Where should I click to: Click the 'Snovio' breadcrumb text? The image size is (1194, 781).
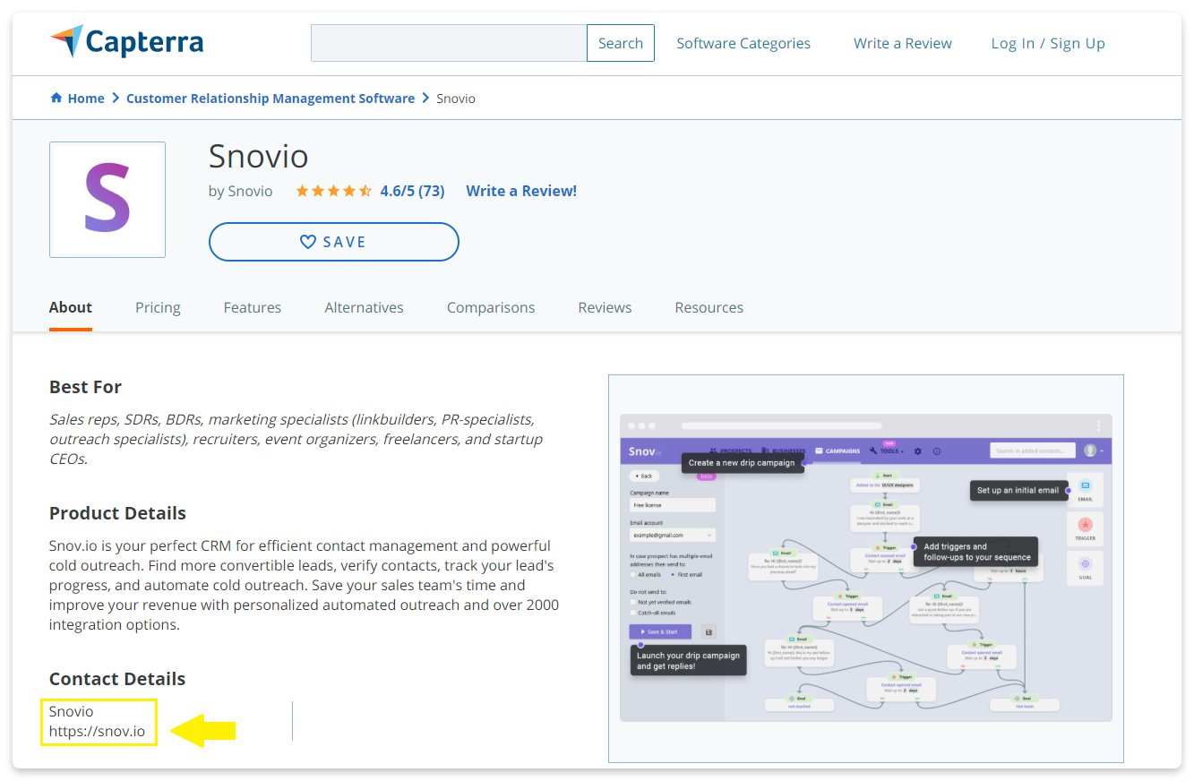[x=456, y=99]
